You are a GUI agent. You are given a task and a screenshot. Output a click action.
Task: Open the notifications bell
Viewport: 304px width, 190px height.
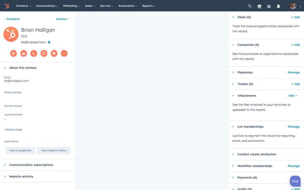(278, 6)
